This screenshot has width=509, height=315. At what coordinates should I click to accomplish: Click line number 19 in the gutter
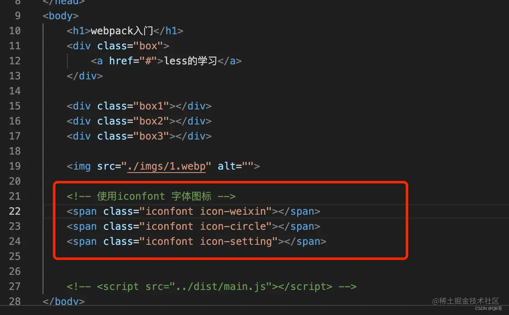click(15, 166)
